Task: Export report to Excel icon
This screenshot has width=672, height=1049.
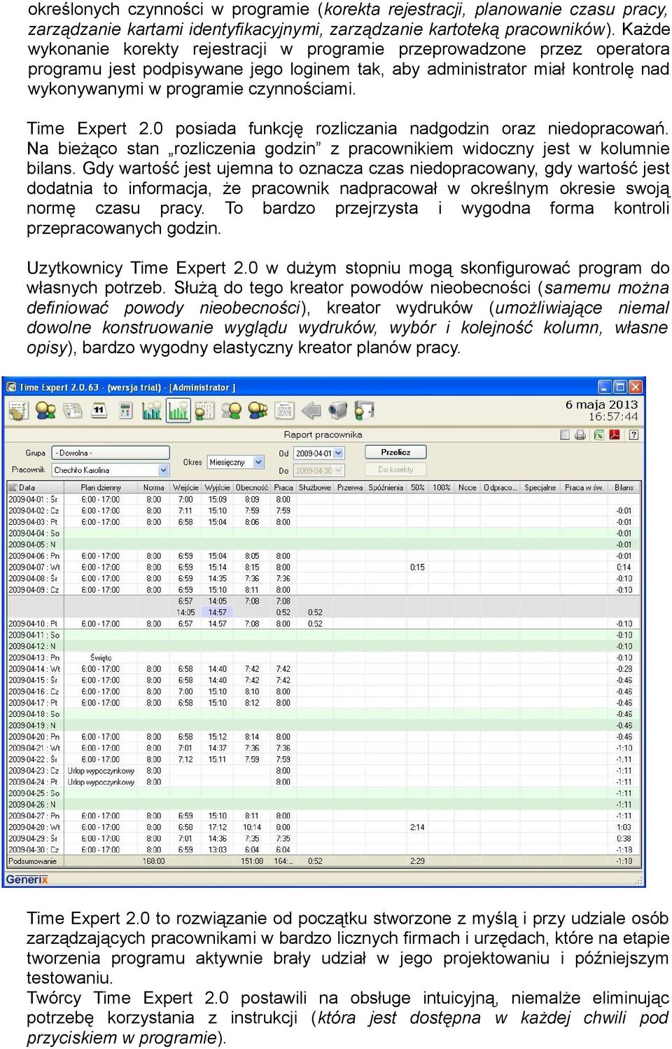Action: pyautogui.click(x=598, y=434)
